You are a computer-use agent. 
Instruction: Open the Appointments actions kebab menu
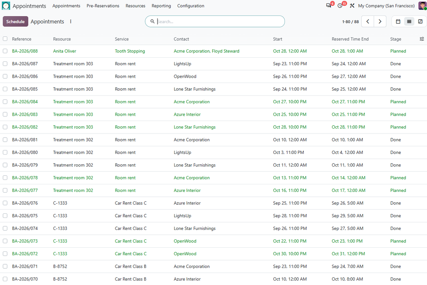pyautogui.click(x=71, y=21)
